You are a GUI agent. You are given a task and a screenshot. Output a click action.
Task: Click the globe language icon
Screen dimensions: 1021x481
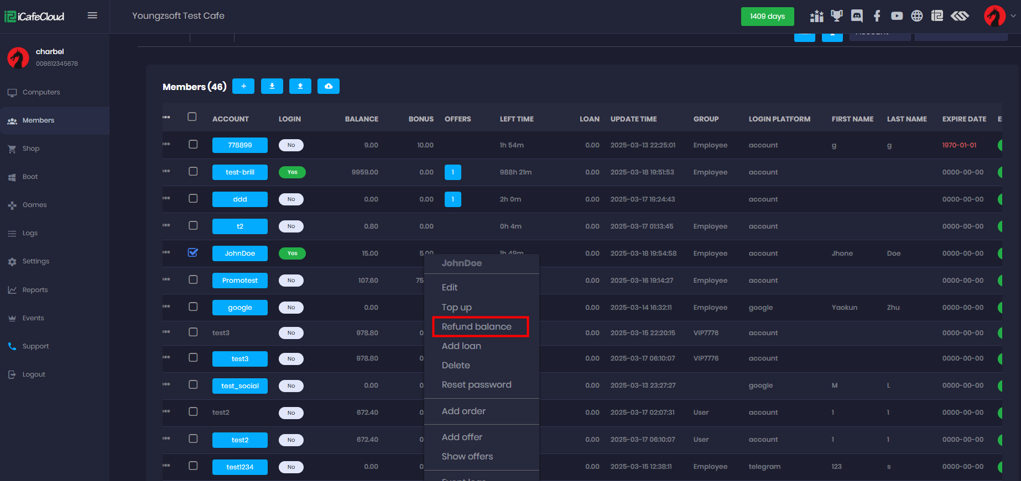point(916,16)
